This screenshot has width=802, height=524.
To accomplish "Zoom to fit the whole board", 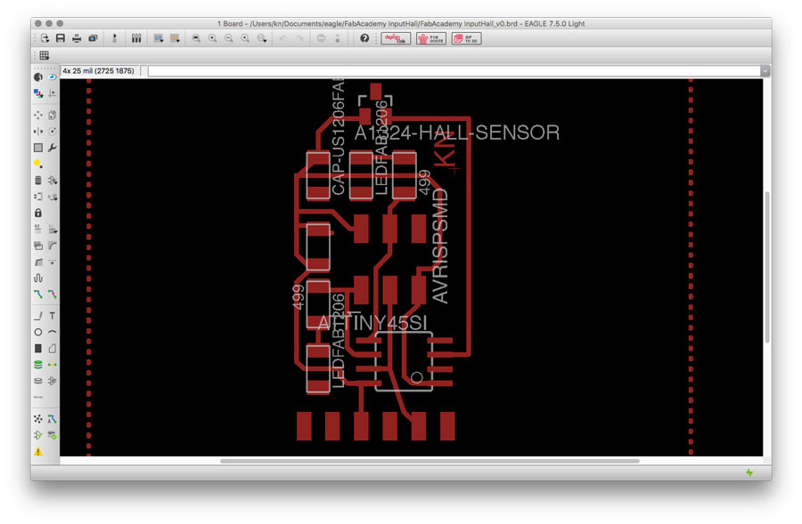I will point(196,38).
